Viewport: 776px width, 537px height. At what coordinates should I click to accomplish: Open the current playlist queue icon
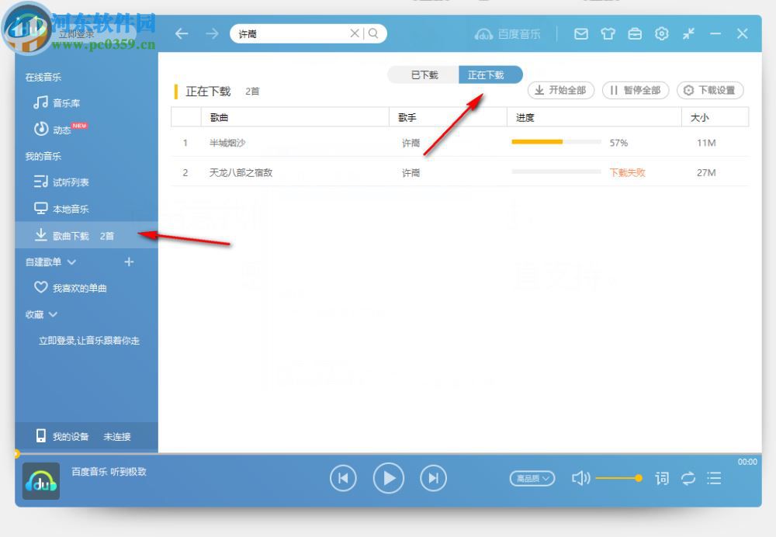click(x=714, y=479)
